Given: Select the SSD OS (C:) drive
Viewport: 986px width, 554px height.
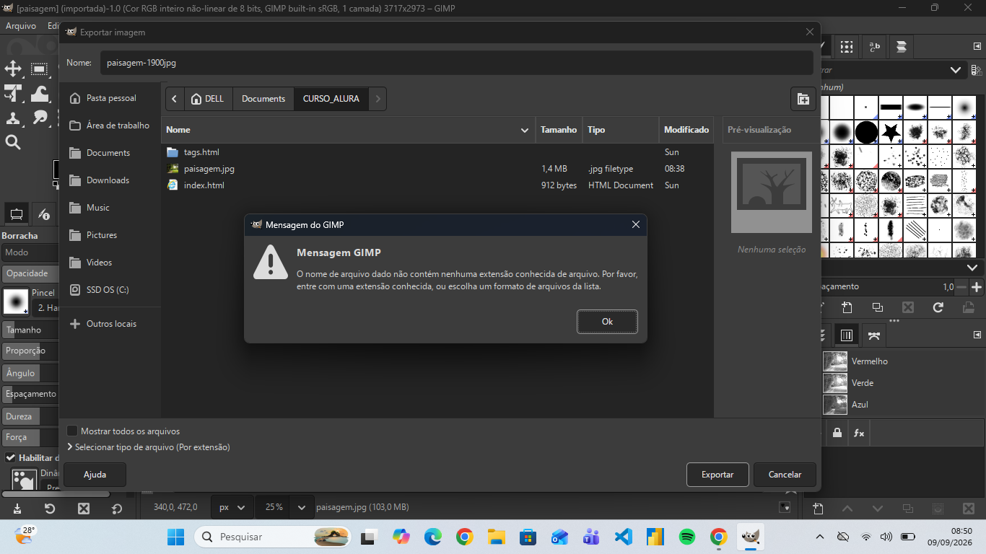Looking at the screenshot, I should click(x=110, y=290).
